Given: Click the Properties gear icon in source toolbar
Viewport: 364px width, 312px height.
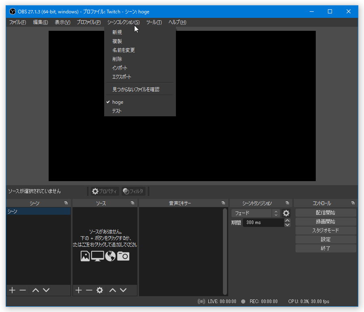Looking at the screenshot, I should [95, 191].
